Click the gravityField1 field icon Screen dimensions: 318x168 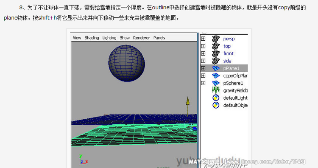pos(216,90)
